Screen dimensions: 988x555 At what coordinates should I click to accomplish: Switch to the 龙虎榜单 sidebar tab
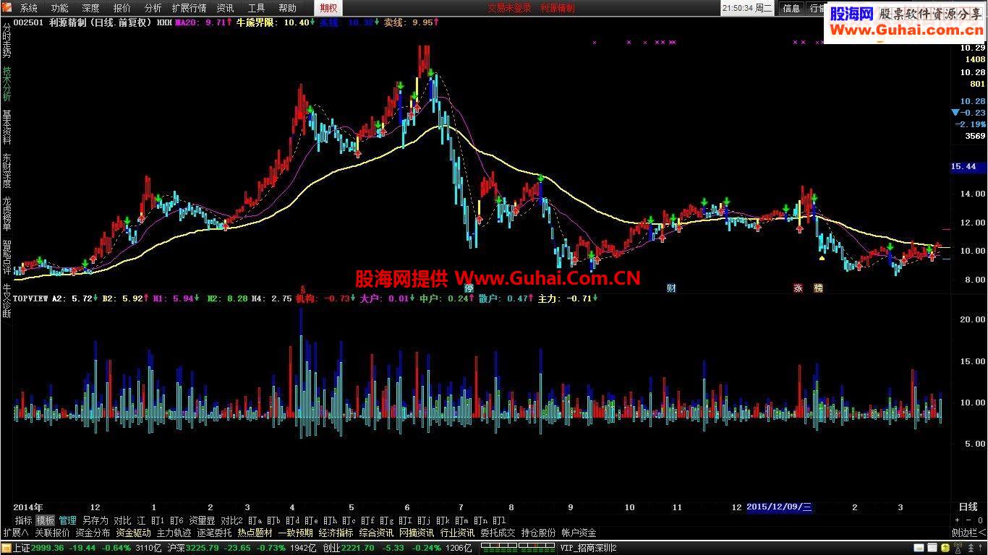coord(7,214)
